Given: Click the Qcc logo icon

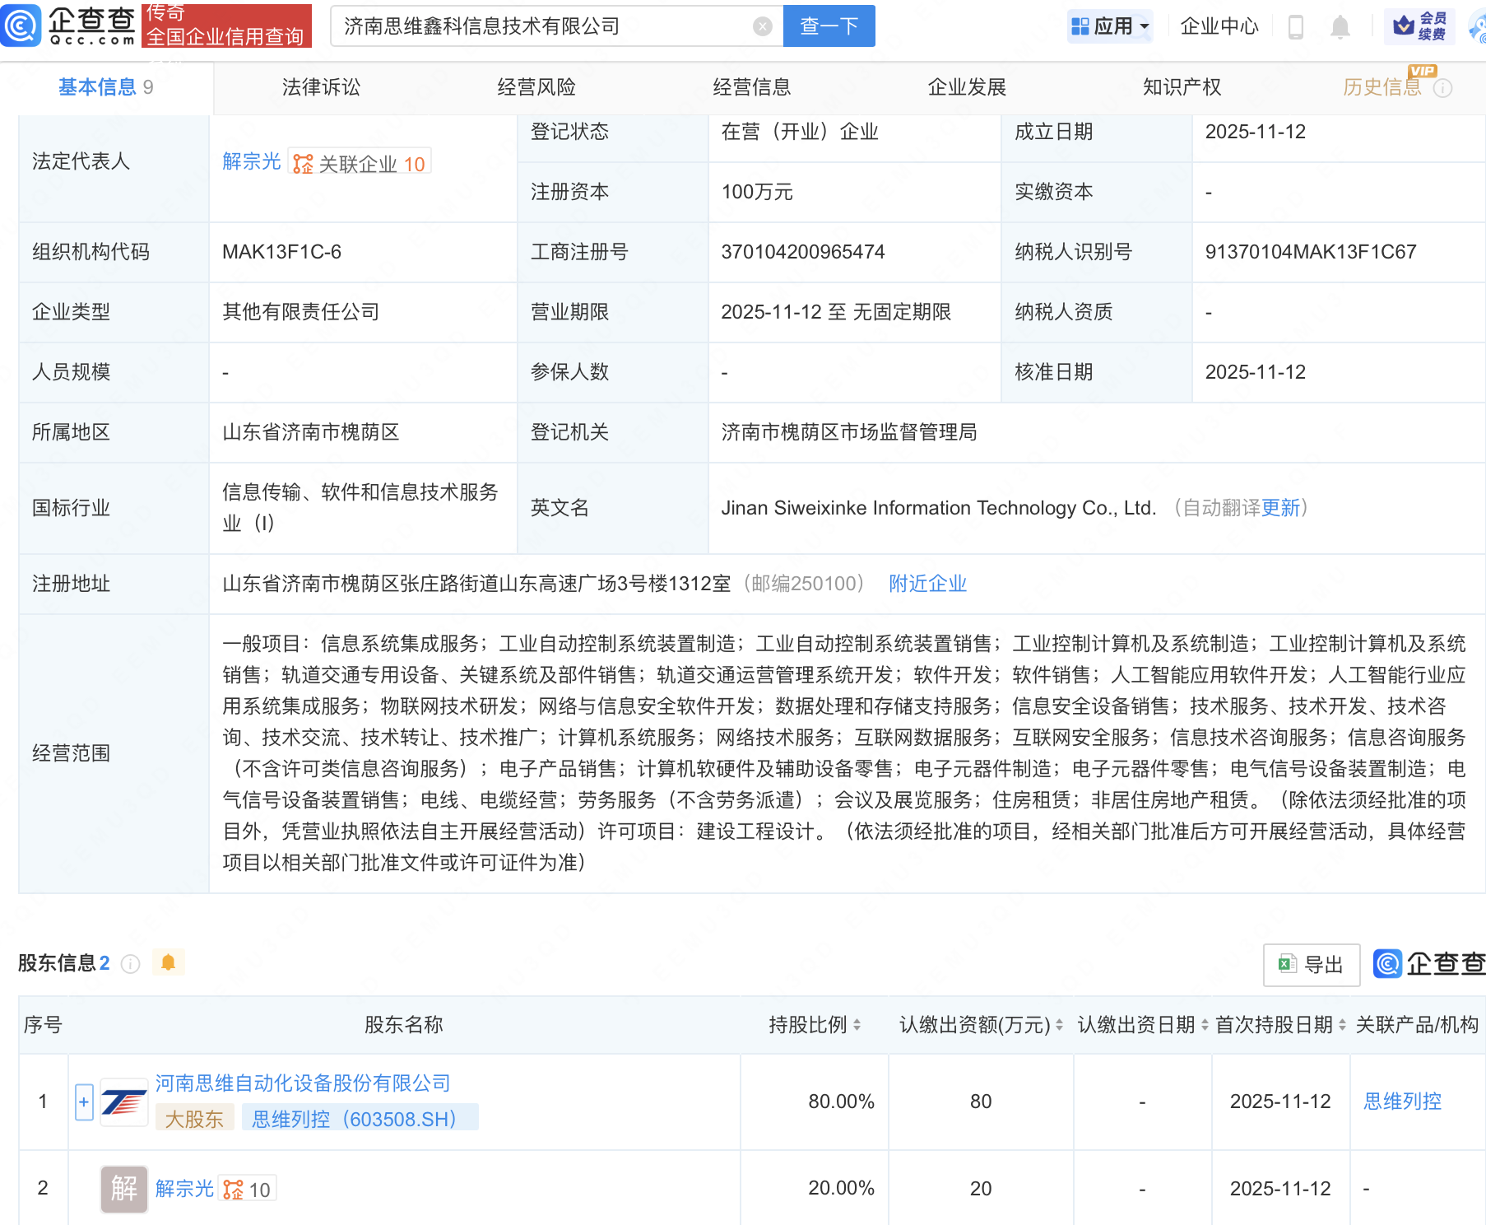Looking at the screenshot, I should point(21,25).
